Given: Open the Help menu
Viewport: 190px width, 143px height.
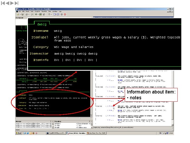Looking at the screenshot, I should point(60,11).
